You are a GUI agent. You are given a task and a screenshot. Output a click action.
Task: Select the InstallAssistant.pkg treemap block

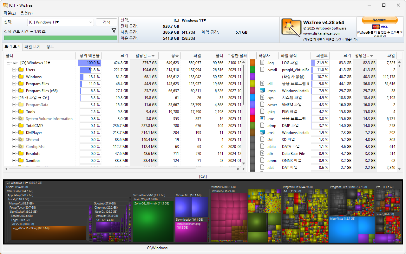[x=192, y=231]
